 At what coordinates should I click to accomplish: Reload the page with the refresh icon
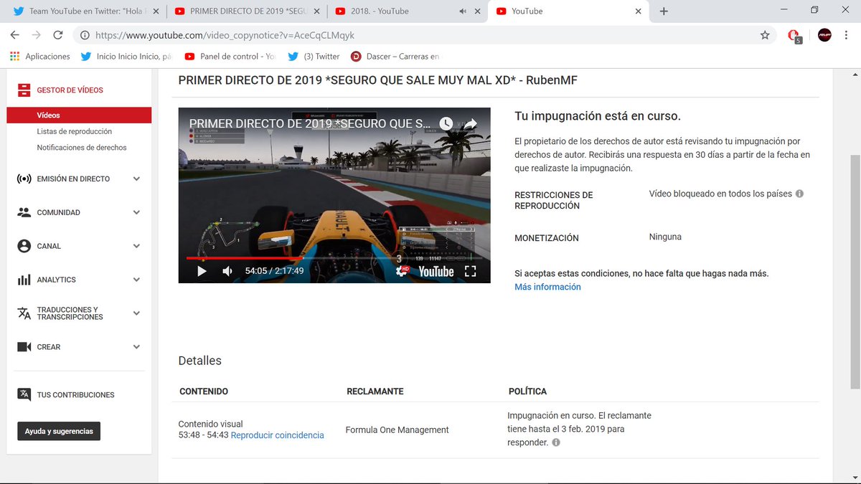(x=58, y=35)
